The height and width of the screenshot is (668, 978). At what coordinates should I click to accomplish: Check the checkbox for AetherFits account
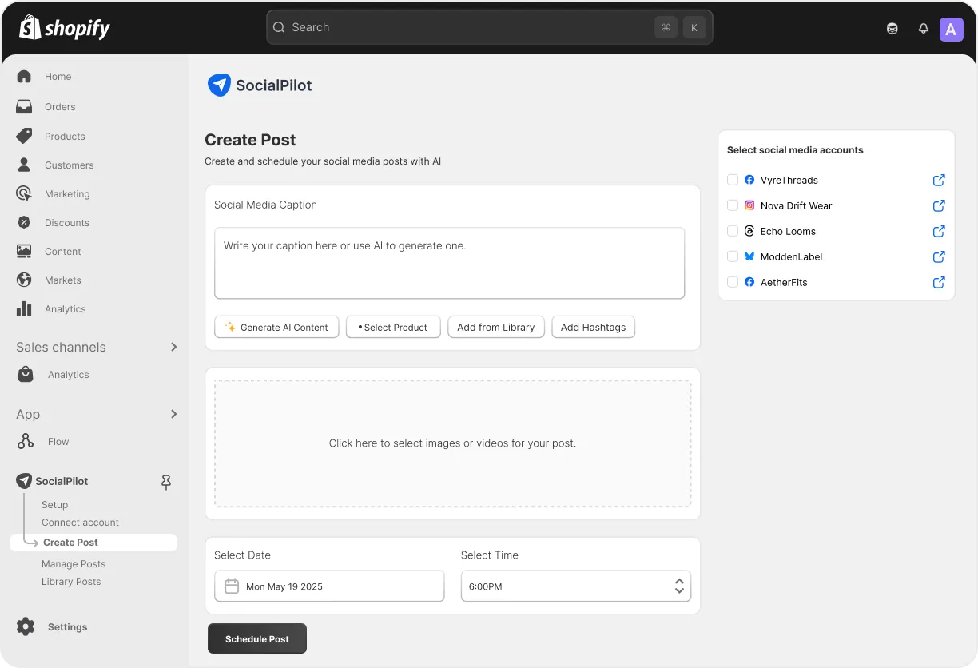click(x=733, y=282)
